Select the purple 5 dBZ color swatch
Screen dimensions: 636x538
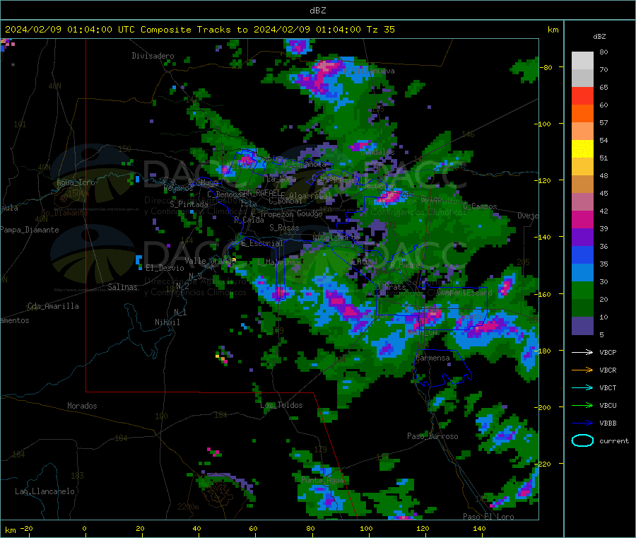[x=582, y=326]
